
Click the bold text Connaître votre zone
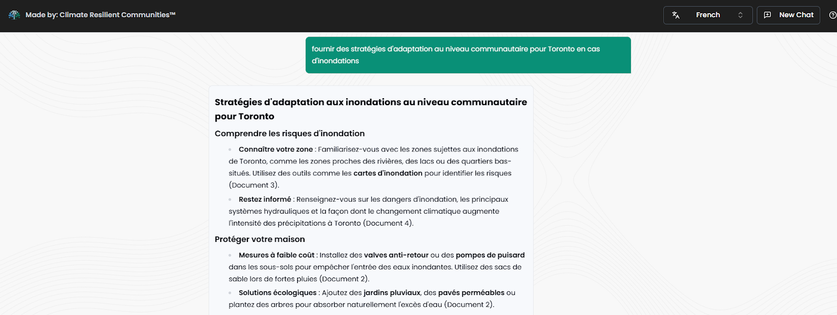276,149
